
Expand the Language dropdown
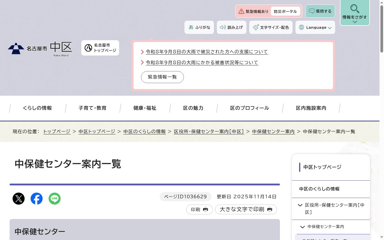tap(315, 27)
